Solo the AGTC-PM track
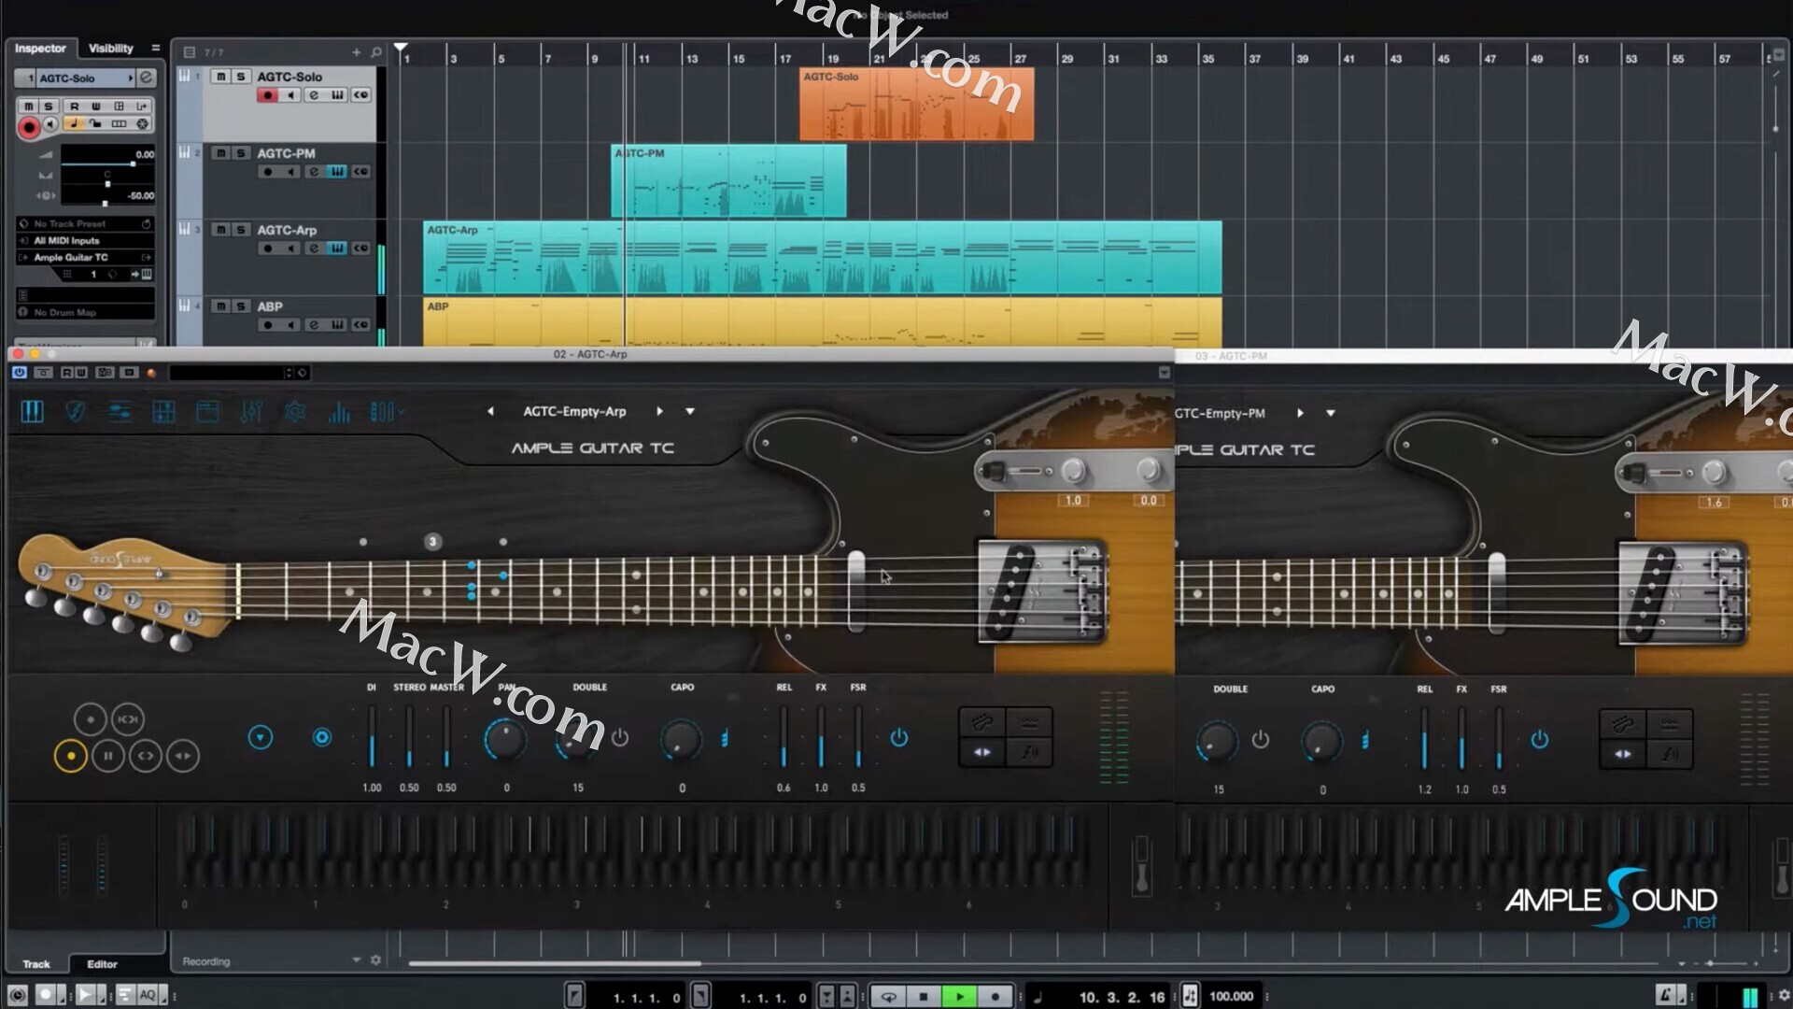The image size is (1793, 1009). (x=241, y=153)
